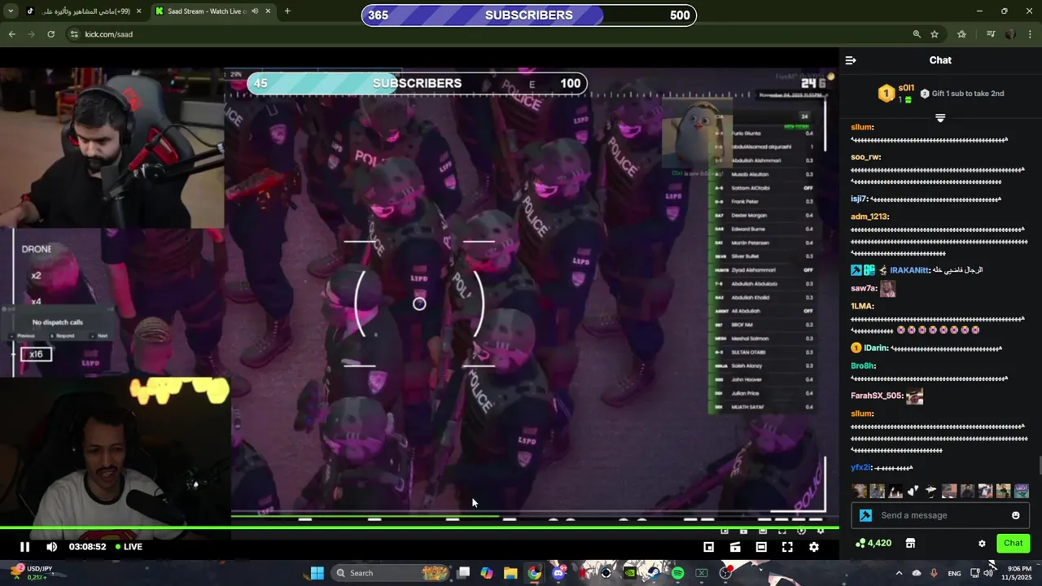The width and height of the screenshot is (1042, 586).
Task: Pause the live stream playback
Action: click(x=24, y=547)
